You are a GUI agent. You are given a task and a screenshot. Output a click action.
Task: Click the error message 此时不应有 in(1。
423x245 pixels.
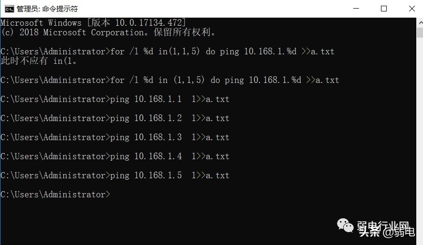[39, 61]
